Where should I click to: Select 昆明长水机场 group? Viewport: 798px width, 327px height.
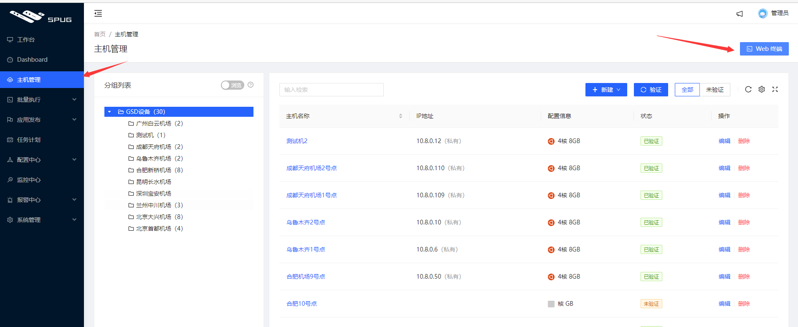coord(150,182)
